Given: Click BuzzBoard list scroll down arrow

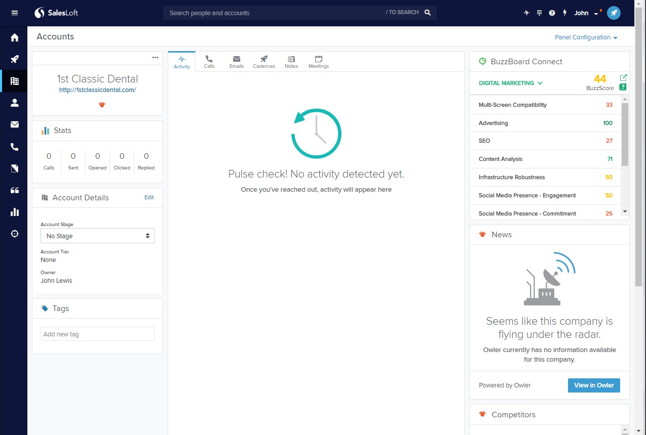Looking at the screenshot, I should pyautogui.click(x=625, y=211).
